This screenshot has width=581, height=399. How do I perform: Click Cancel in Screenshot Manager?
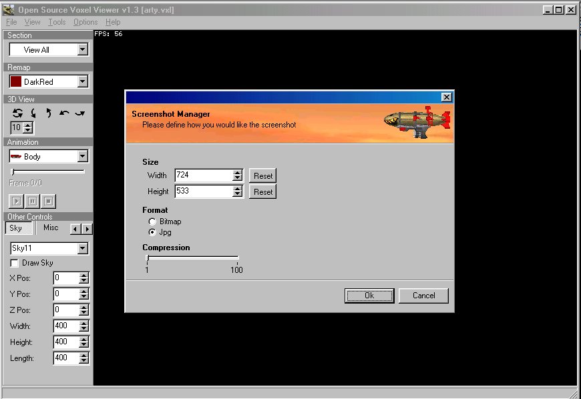pos(423,296)
